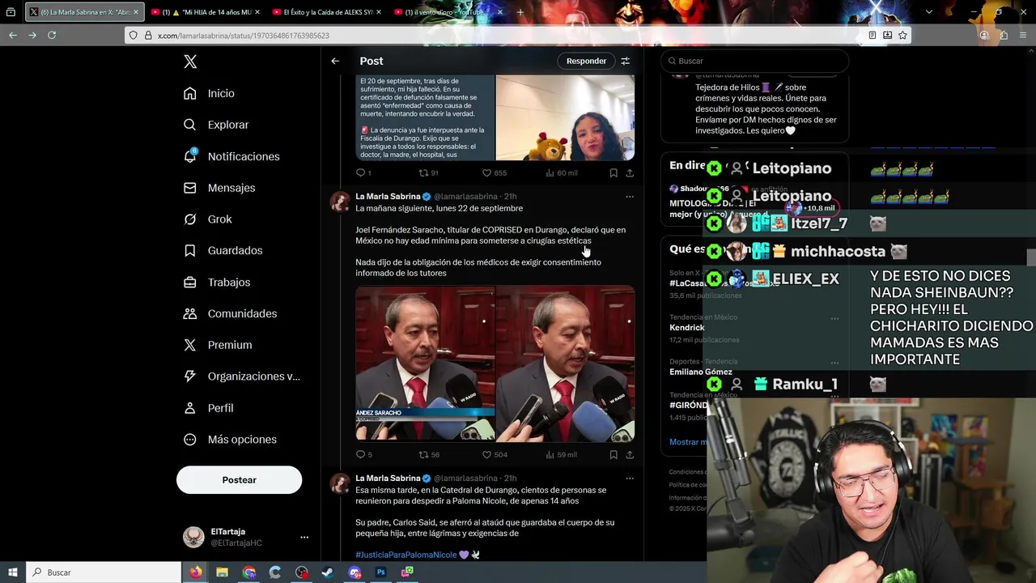
Task: Click Mostrar más in trends panel
Action: pos(688,442)
